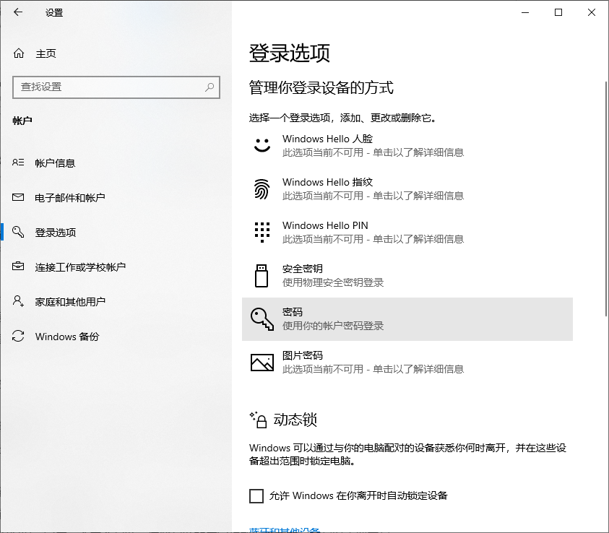The width and height of the screenshot is (609, 533).
Task: Select the password key icon
Action: click(261, 318)
